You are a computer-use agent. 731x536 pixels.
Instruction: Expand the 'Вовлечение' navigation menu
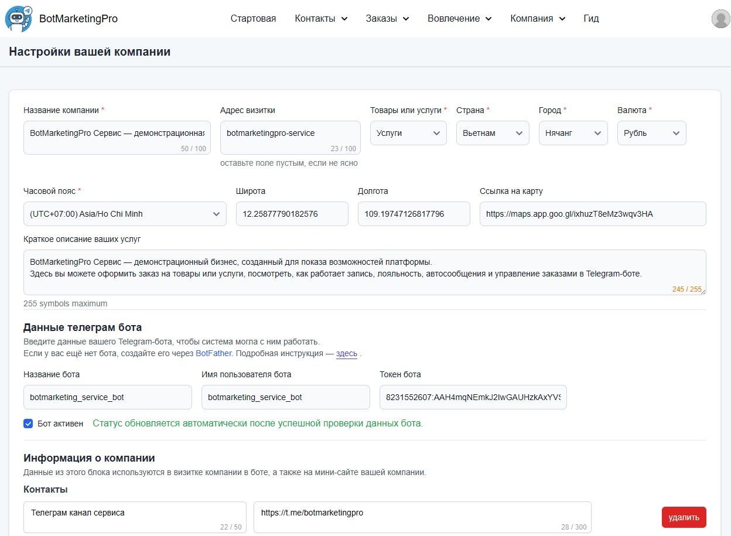pyautogui.click(x=459, y=19)
